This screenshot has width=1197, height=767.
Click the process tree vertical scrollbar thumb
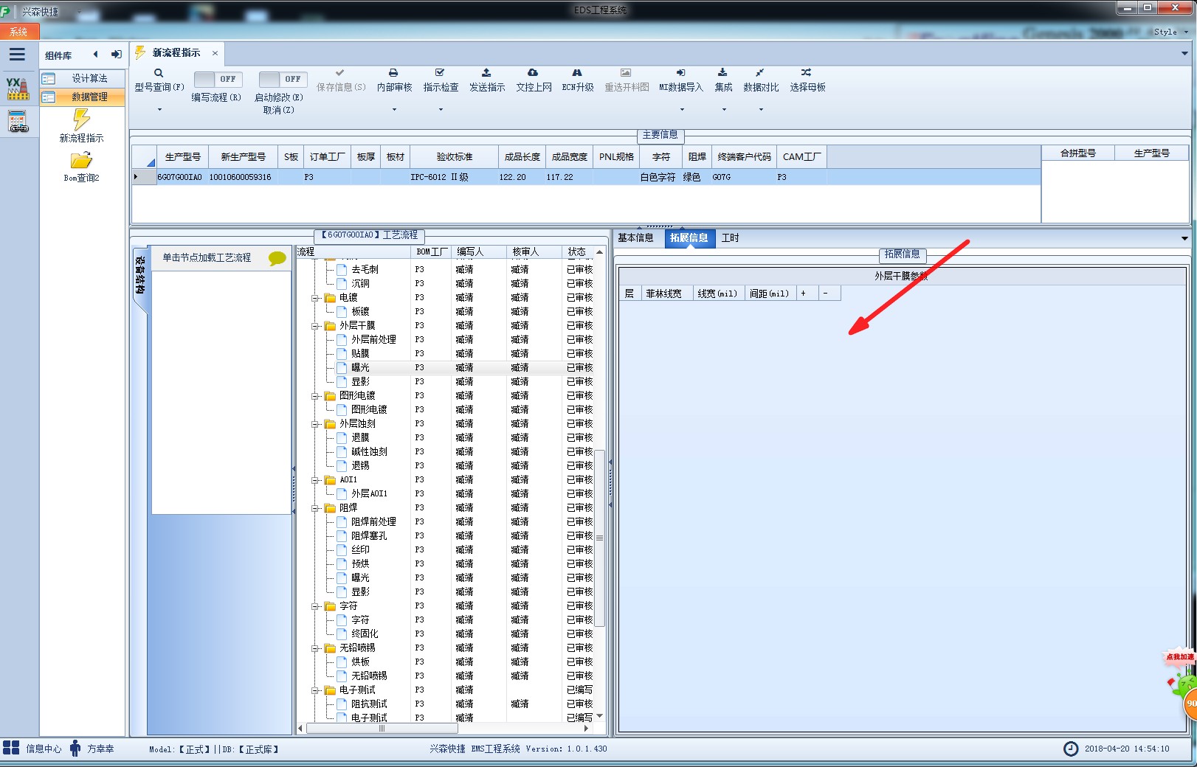click(600, 538)
